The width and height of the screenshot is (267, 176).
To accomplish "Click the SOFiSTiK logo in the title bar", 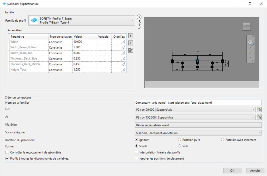I will 3,4.
